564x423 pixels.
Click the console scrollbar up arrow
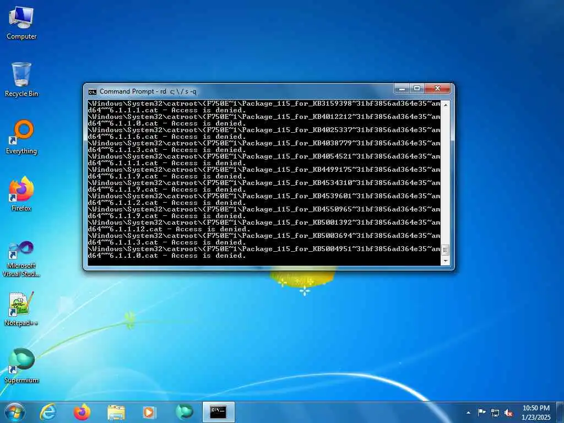446,105
